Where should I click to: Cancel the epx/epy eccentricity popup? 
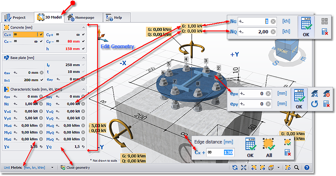[326, 104]
